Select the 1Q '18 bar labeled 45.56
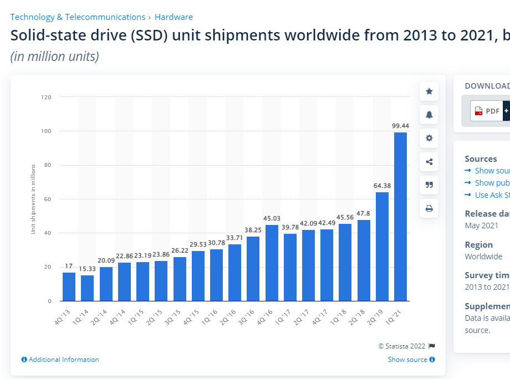Screen dimensions: 510x379 345,262
